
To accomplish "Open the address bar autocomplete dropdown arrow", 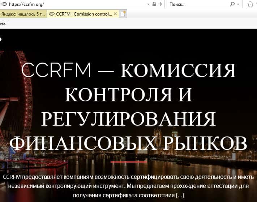I will [x=148, y=4].
